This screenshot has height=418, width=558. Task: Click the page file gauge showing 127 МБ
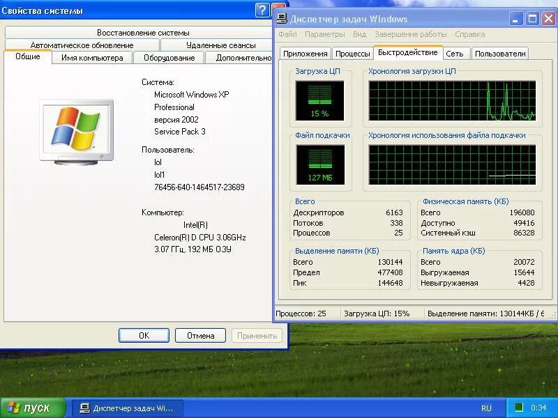[x=320, y=164]
